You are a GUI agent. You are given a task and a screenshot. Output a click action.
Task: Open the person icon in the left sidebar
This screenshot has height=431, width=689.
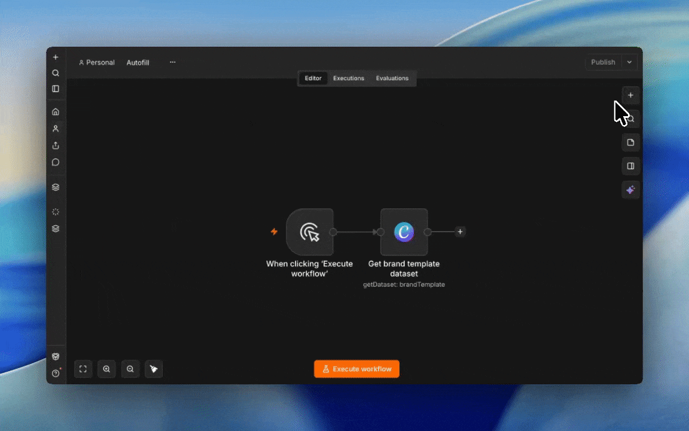56,129
